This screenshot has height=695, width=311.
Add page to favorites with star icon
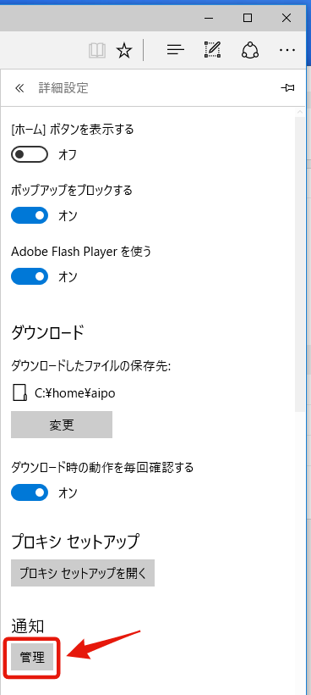(124, 50)
